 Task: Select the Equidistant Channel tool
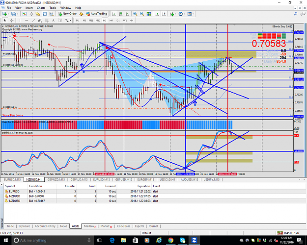pyautogui.click(x=40, y=20)
